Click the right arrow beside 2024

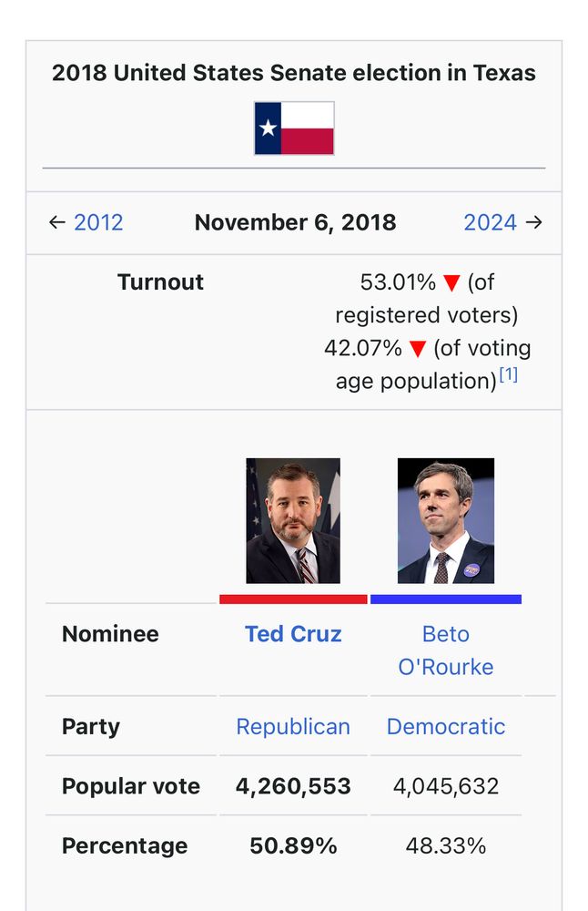[x=534, y=222]
